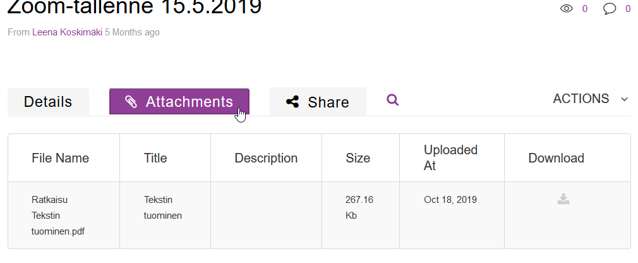Switch to the Attachments tab
638x263 pixels.
coord(179,101)
